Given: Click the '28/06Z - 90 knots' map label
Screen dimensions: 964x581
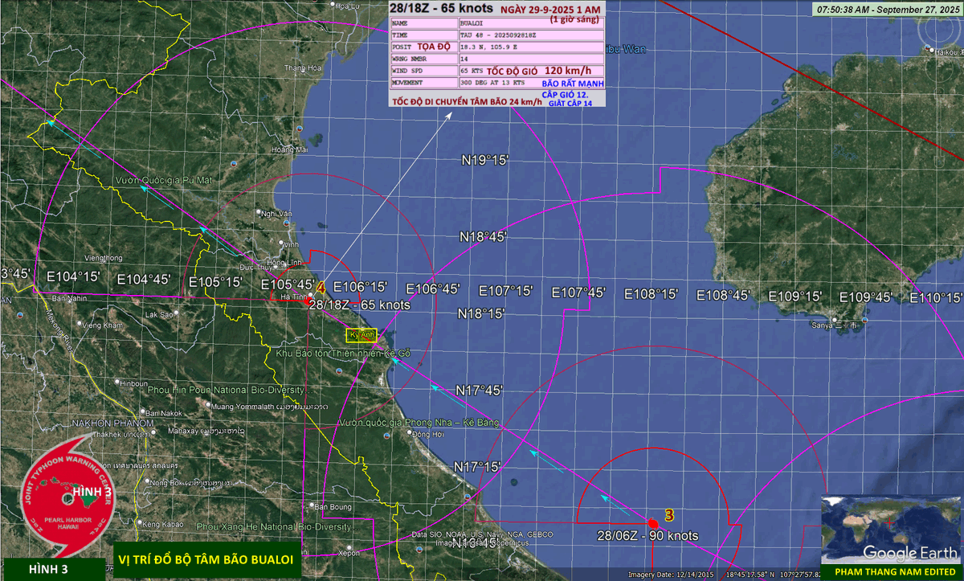Looking at the screenshot, I should [647, 536].
